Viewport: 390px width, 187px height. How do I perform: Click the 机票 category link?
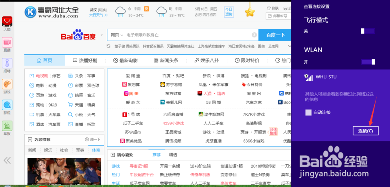tap(40, 115)
